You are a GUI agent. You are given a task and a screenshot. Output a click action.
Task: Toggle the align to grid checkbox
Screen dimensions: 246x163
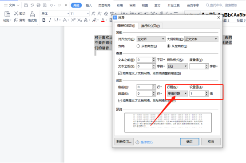tap(120, 101)
